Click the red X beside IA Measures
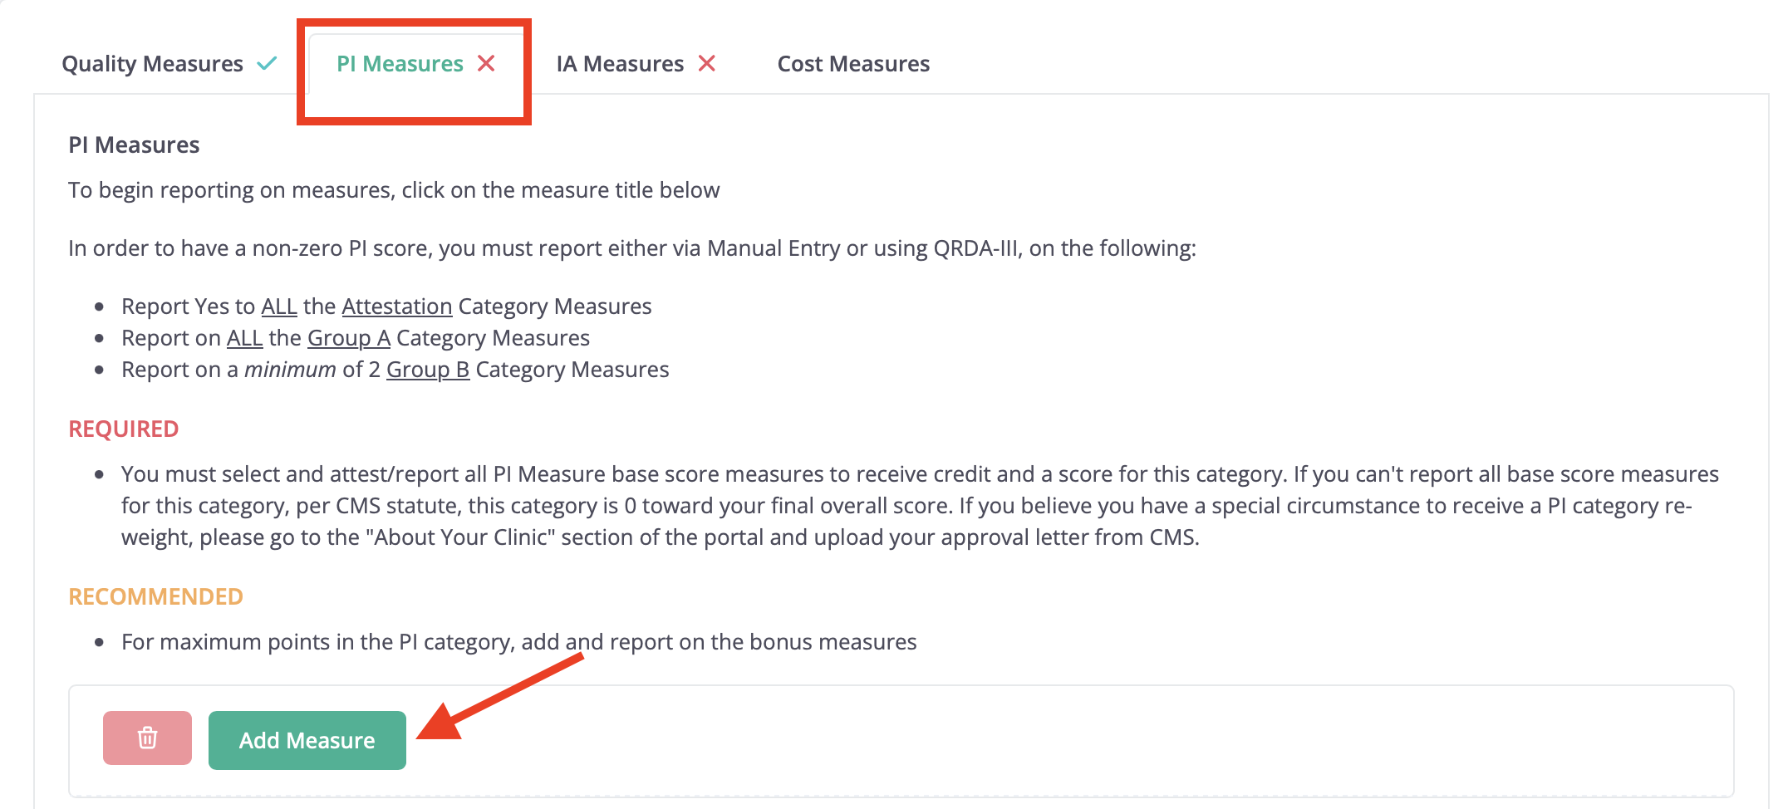The width and height of the screenshot is (1783, 809). coord(707,63)
